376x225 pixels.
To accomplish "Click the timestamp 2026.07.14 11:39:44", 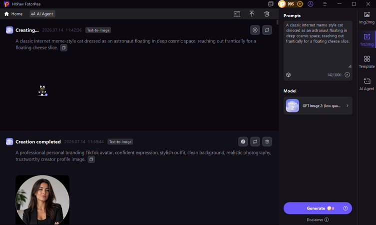I will click(84, 142).
